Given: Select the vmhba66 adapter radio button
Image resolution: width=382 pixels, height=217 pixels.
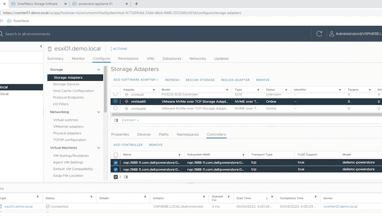Looking at the screenshot, I should pos(116,108).
